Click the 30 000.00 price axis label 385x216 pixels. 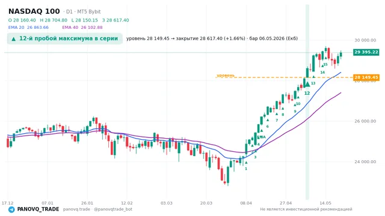[x=365, y=40]
